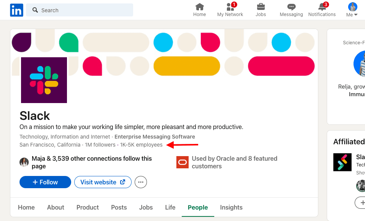Click the Slack cover banner image

[164, 52]
